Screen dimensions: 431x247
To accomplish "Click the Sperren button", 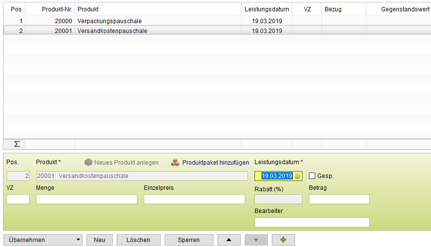I will (x=189, y=240).
